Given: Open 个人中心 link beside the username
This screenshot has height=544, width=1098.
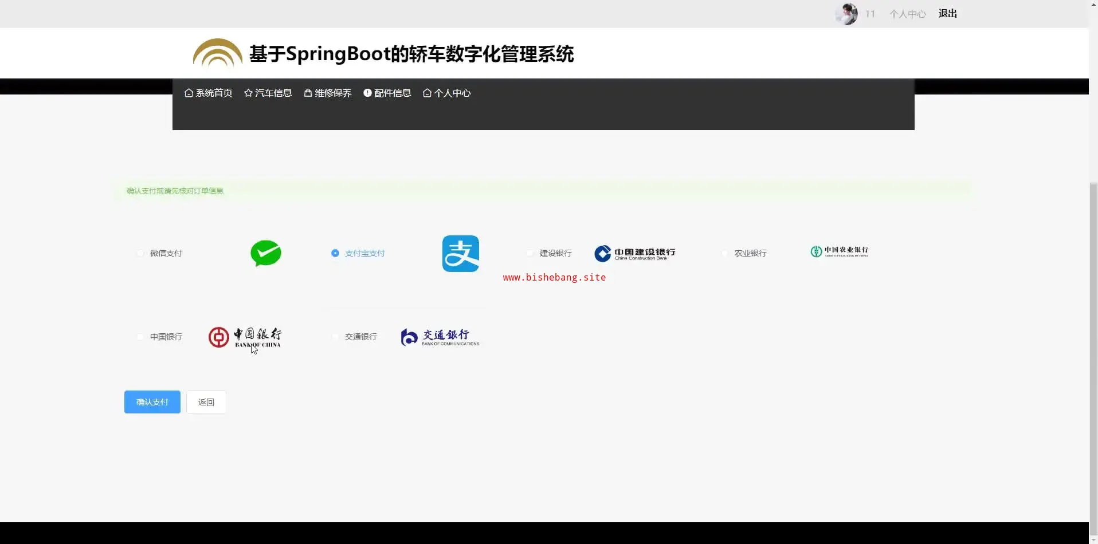Looking at the screenshot, I should point(908,14).
